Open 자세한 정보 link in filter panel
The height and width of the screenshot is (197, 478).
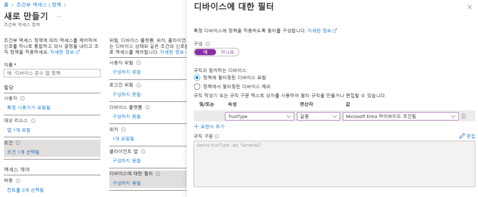[320, 31]
